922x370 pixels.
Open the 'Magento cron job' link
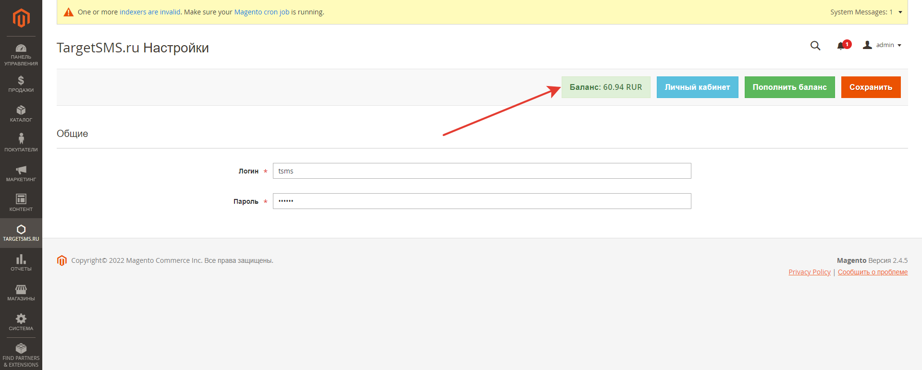[x=262, y=12]
